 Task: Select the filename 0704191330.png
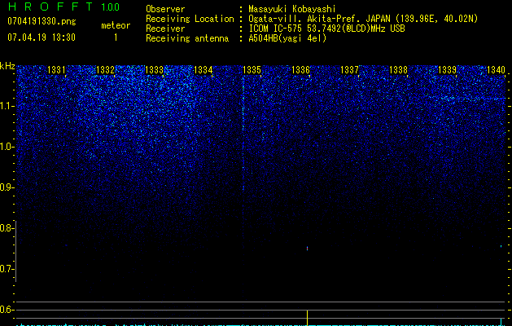42,22
